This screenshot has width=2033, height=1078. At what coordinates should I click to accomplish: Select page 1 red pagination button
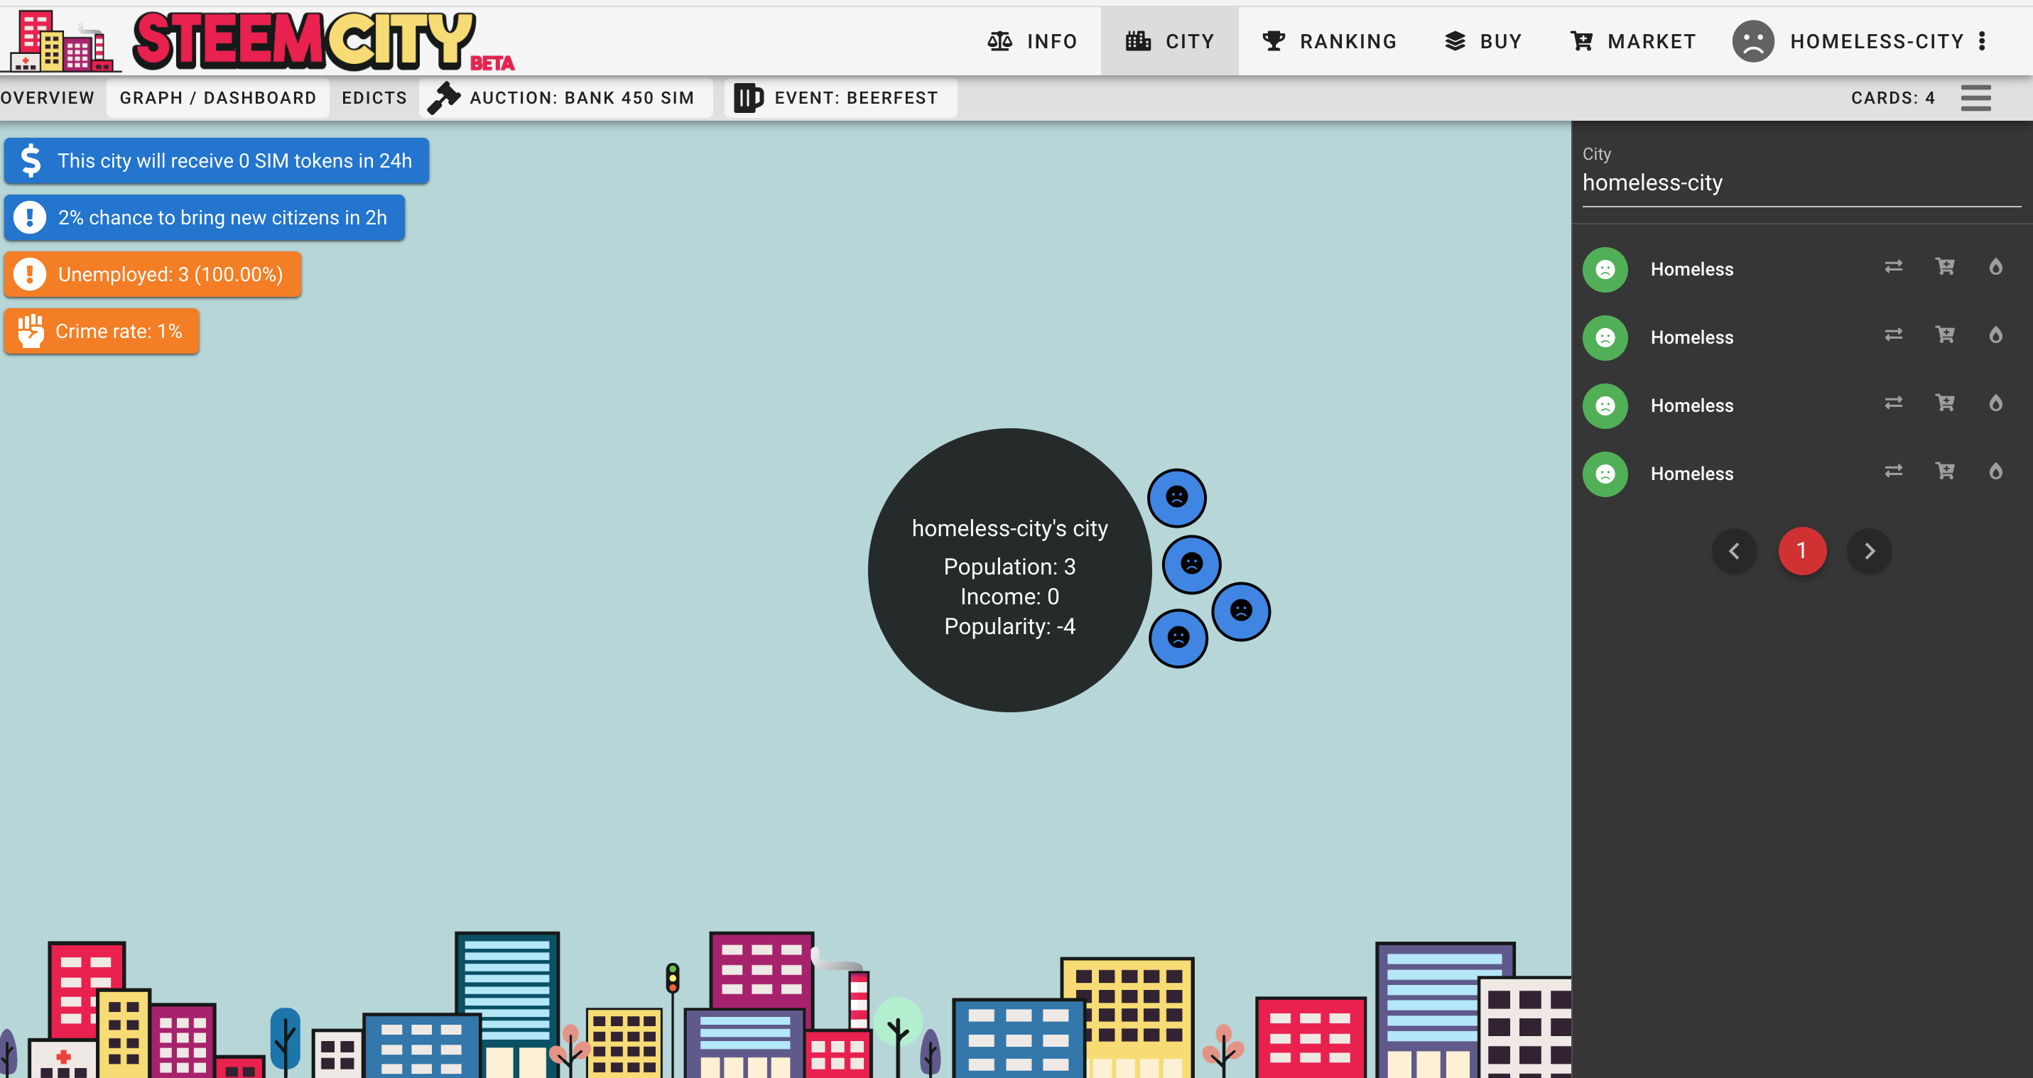click(1801, 551)
